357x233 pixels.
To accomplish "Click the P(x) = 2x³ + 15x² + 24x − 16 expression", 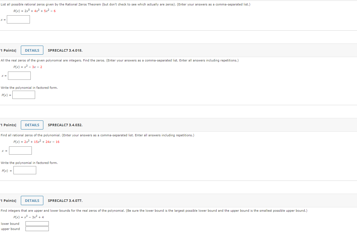I will click(x=36, y=142).
